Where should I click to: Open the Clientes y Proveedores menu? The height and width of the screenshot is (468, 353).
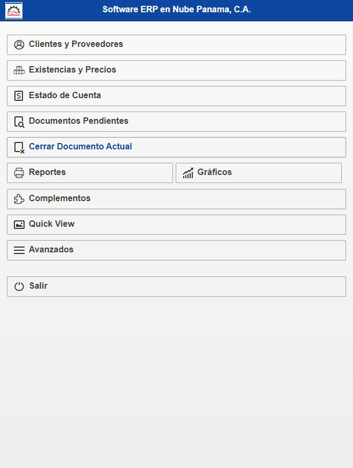[x=76, y=44]
